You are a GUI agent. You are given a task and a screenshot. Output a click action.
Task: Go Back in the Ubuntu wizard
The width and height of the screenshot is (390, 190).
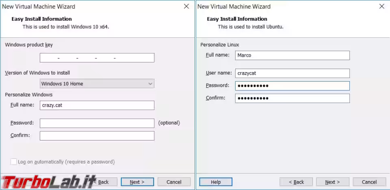(x=296, y=182)
